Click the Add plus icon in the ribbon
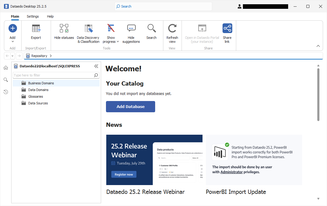The width and height of the screenshot is (327, 206). [13, 28]
